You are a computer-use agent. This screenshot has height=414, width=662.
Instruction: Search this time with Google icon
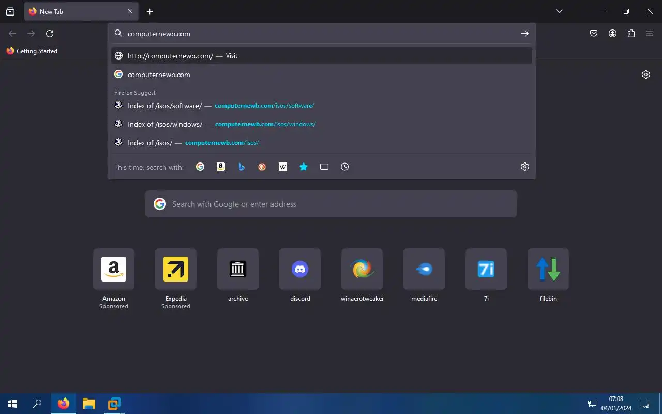[200, 167]
